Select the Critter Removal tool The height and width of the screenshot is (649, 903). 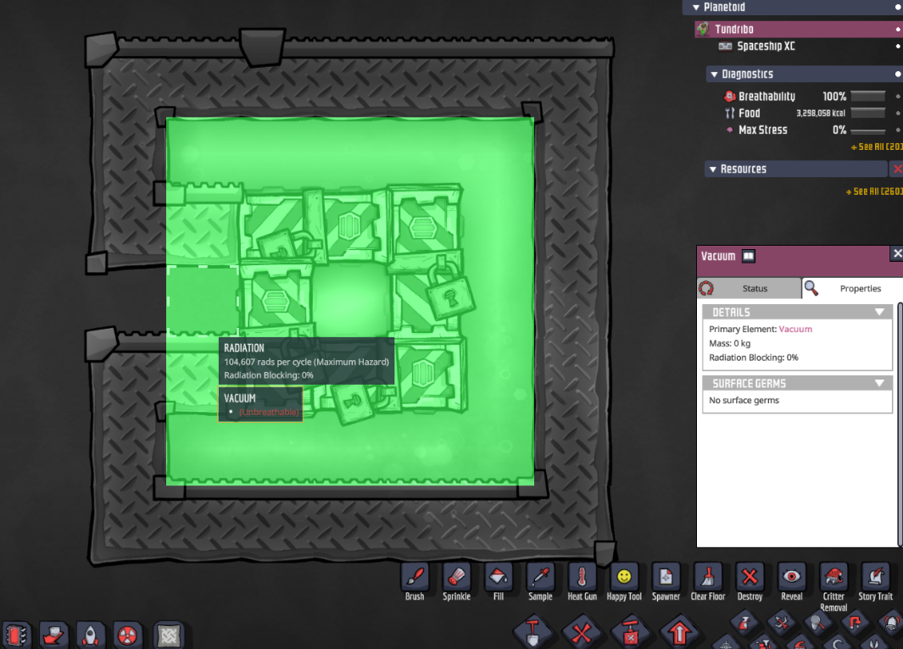[x=833, y=577]
